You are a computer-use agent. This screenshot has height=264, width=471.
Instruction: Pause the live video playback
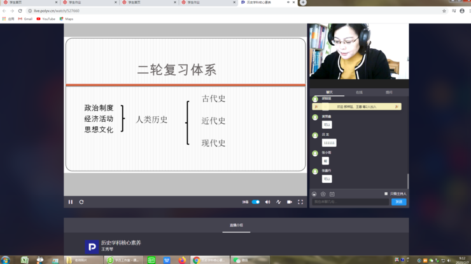click(71, 202)
